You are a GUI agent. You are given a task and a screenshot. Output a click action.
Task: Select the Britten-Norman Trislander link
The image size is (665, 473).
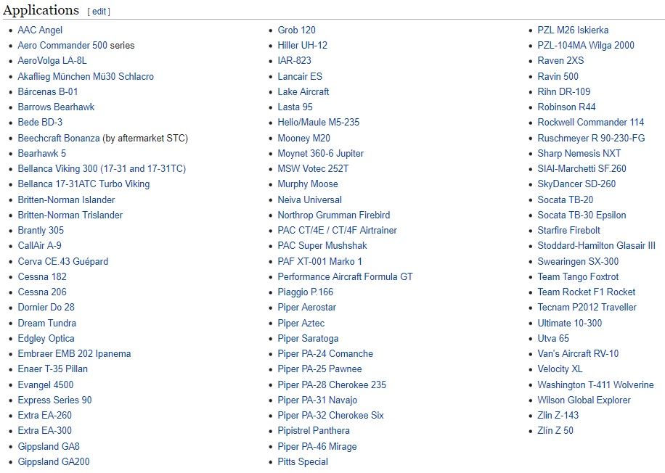70,215
